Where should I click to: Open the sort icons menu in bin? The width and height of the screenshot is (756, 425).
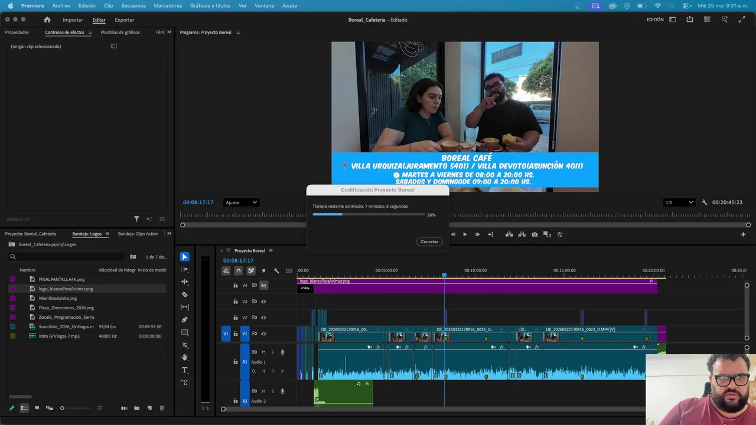click(99, 408)
